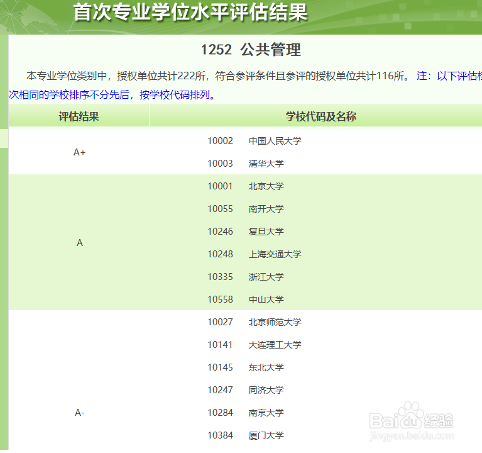Select the A- rating cell
The image size is (482, 453).
pos(79,412)
